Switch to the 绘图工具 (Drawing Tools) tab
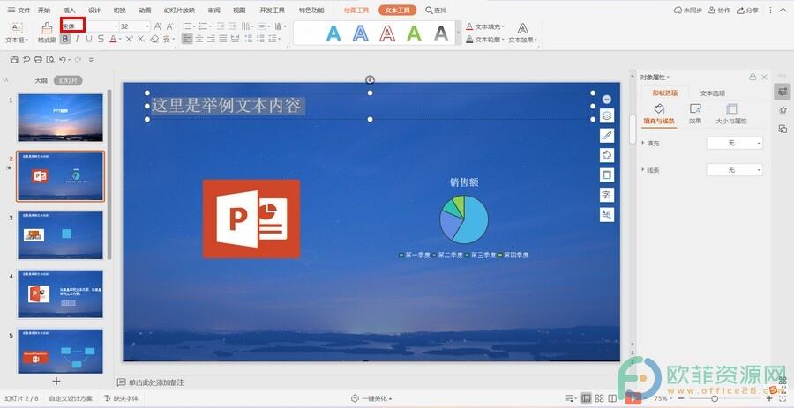Viewport: 794px width, 408px height. tap(356, 10)
